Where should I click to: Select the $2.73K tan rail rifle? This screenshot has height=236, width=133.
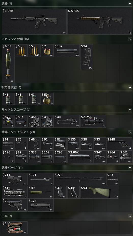pyautogui.click(x=100, y=22)
